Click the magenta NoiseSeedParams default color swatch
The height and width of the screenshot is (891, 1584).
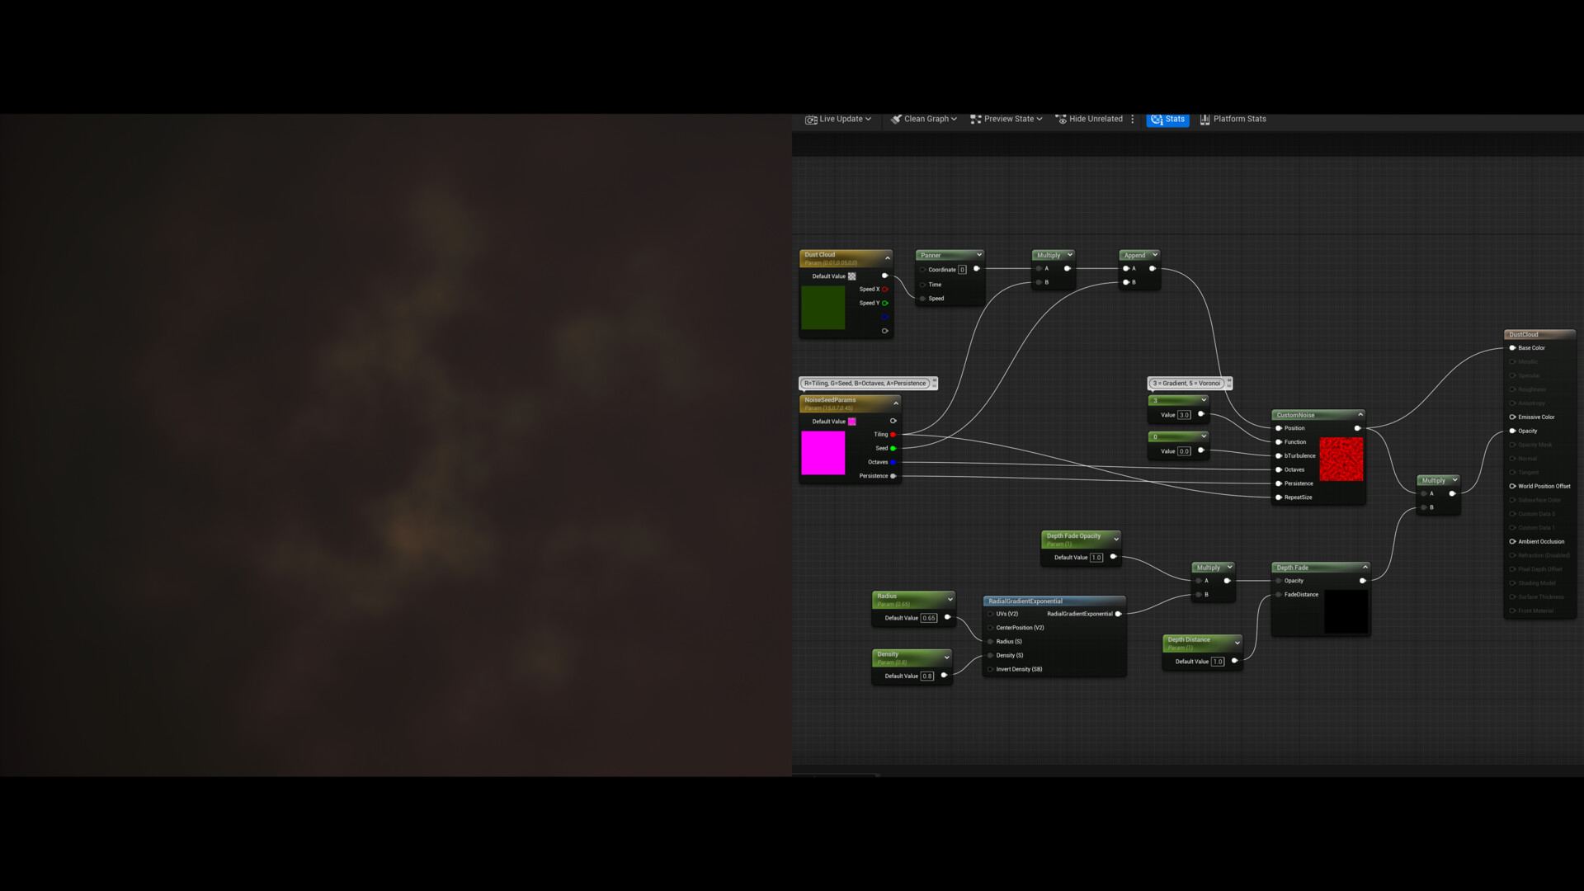tap(851, 422)
